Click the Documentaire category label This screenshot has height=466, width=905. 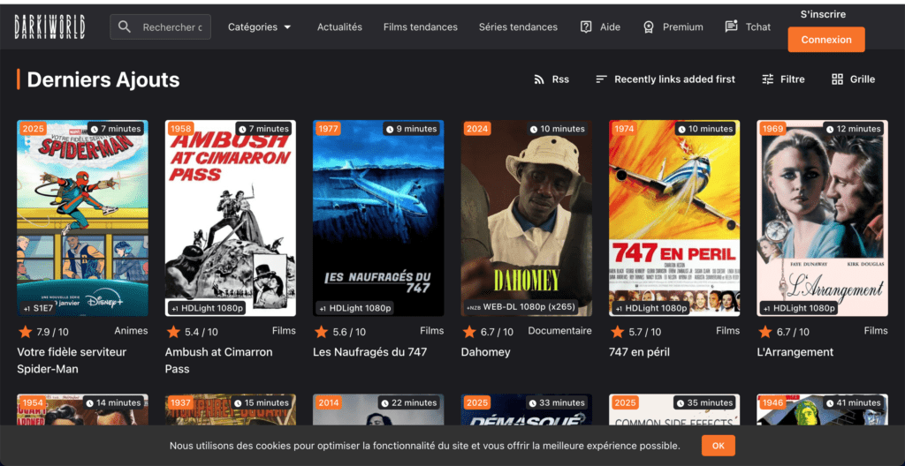click(x=559, y=331)
